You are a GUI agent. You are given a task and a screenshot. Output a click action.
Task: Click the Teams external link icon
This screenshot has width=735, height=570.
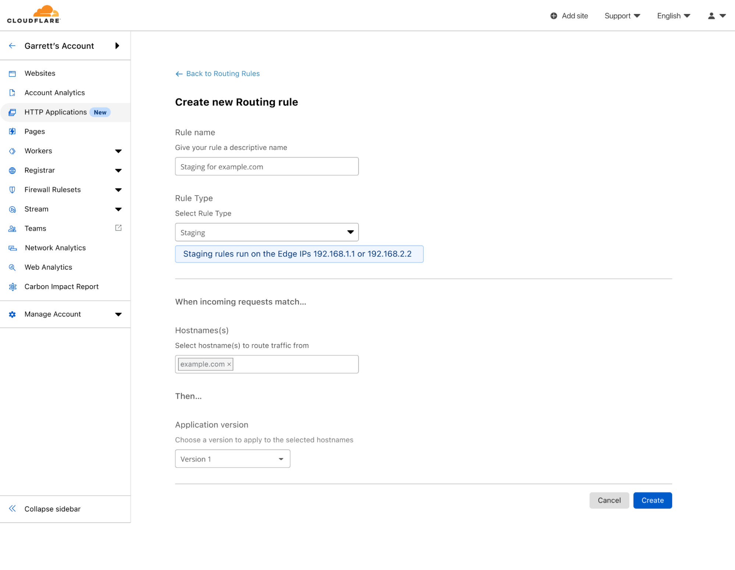[118, 228]
